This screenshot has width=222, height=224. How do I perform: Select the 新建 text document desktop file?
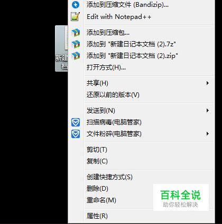61,48
